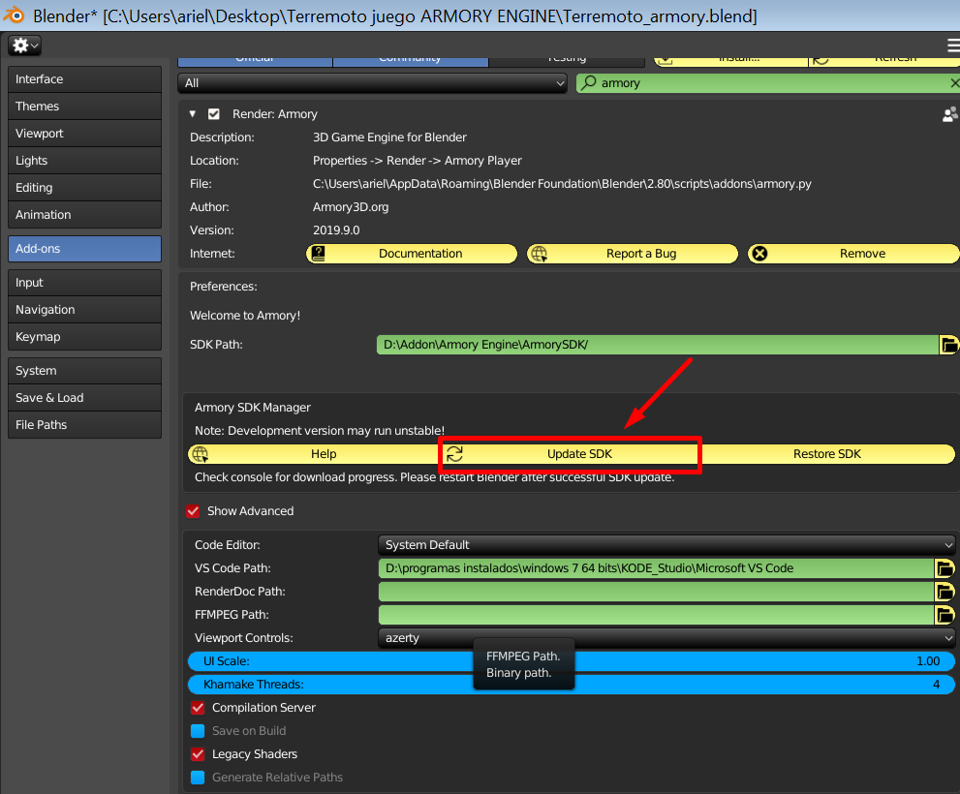Click the Documentation book icon
The width and height of the screenshot is (960, 794).
[319, 254]
